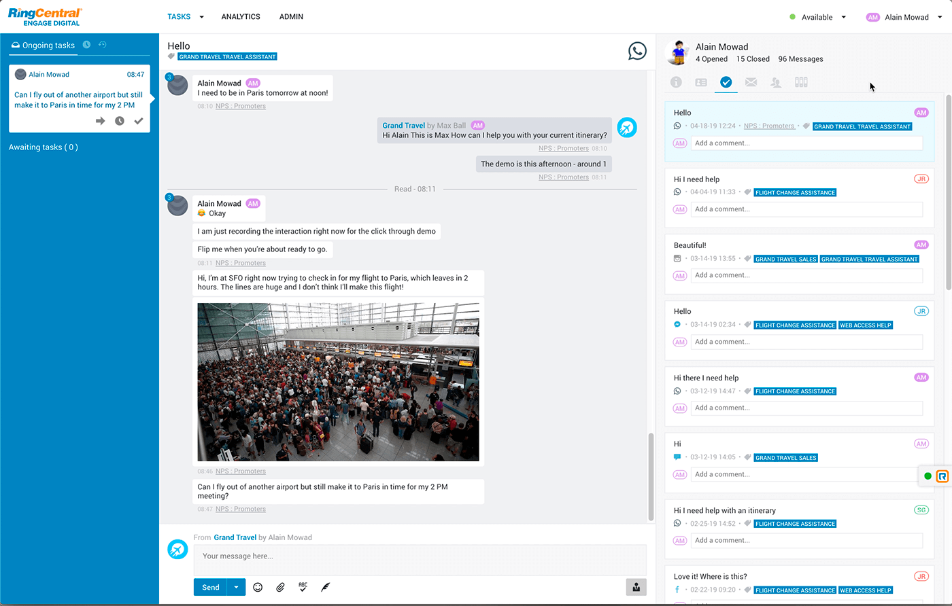This screenshot has width=952, height=606.
Task: Toggle the agent icon button beside composer
Action: 636,587
